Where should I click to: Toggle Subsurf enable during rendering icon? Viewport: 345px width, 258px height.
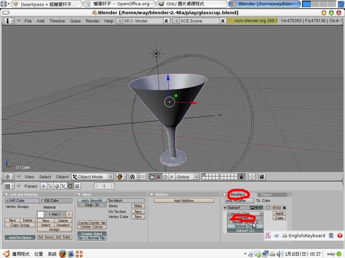click(252, 208)
